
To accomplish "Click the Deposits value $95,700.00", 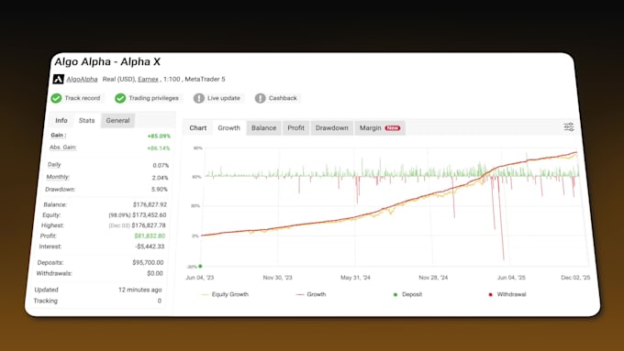I will click(148, 263).
